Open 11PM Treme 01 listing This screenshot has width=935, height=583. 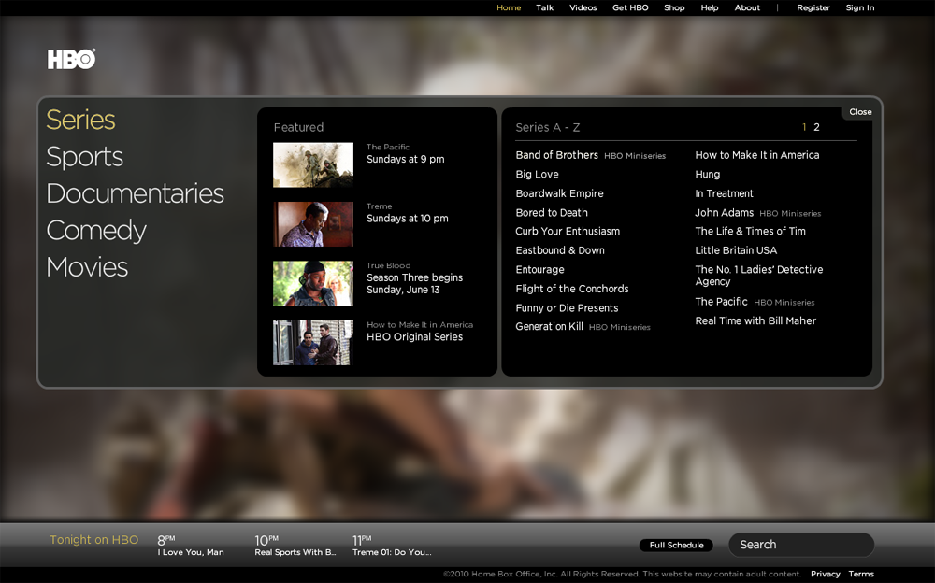[392, 546]
